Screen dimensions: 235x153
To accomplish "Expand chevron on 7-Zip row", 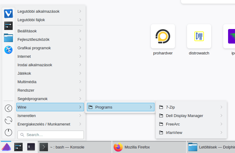I will [x=221, y=107].
